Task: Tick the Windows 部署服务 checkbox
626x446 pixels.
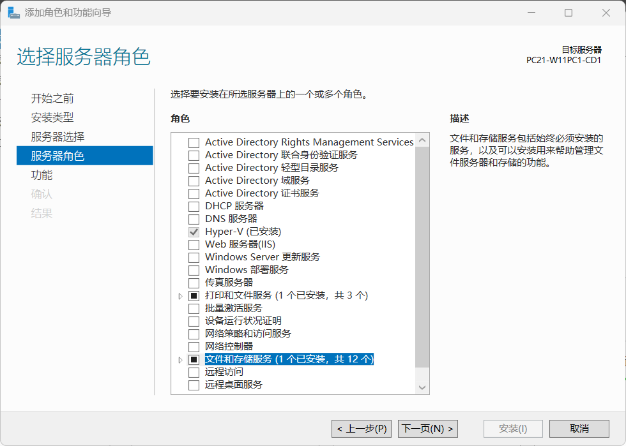Action: (x=194, y=270)
